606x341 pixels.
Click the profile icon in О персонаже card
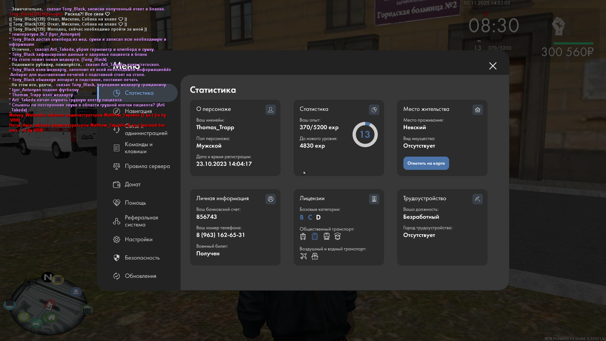coord(270,110)
